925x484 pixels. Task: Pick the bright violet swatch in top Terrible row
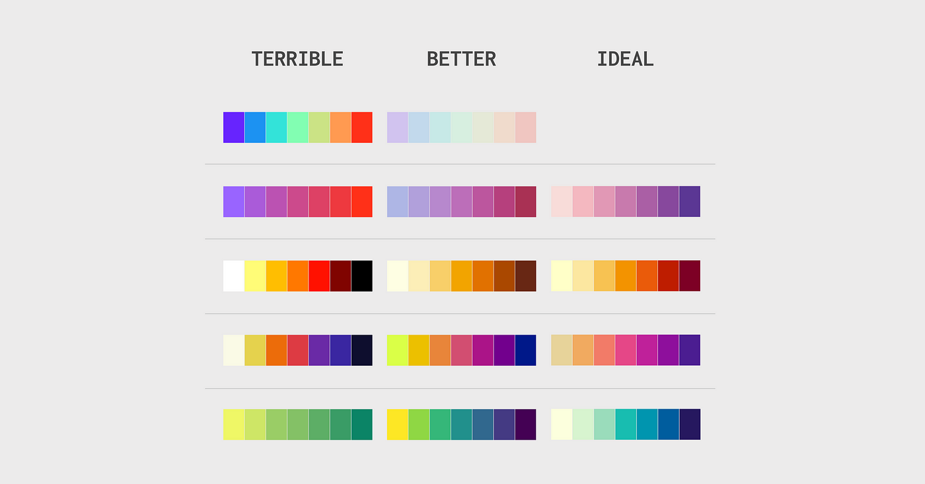coord(234,127)
